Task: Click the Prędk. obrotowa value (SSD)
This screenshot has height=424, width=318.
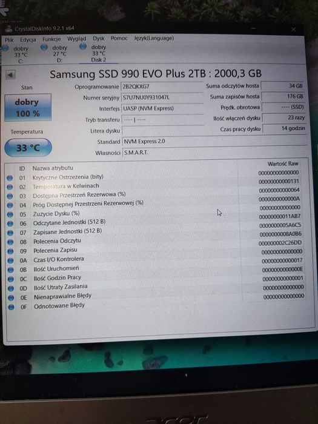Action: coord(283,107)
